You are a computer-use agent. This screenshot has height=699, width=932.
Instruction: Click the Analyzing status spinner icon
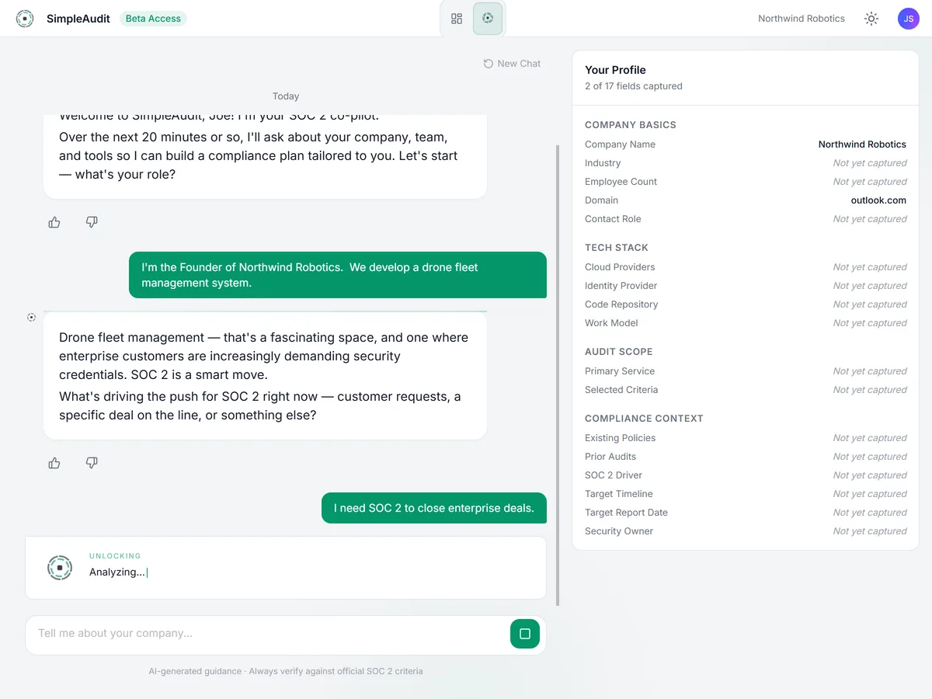(60, 568)
